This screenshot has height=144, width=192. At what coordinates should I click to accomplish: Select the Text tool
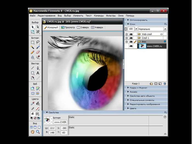[x=38, y=73]
